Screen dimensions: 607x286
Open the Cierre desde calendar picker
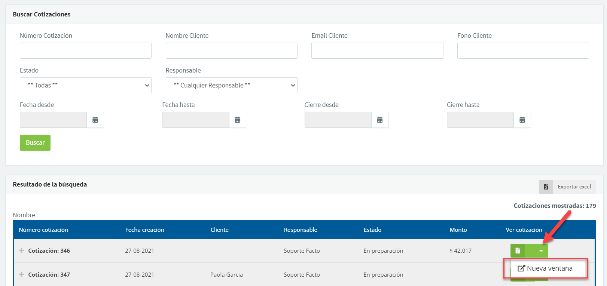pos(380,120)
